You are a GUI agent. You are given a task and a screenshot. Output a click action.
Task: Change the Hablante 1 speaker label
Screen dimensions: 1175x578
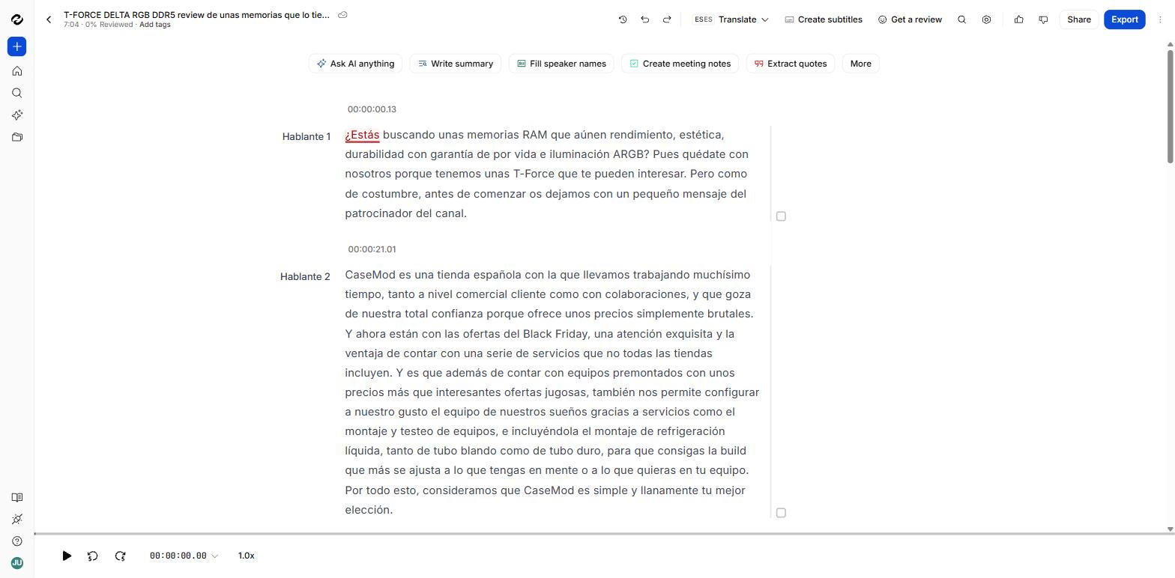tap(306, 136)
